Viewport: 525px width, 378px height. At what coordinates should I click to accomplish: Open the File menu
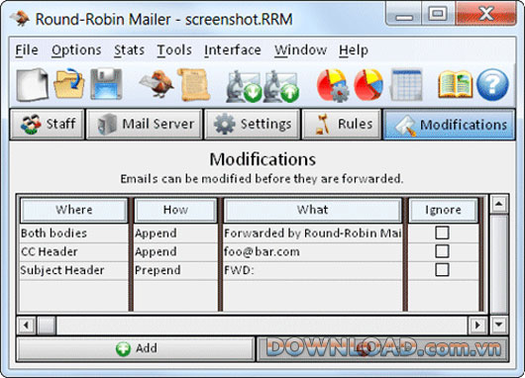coord(27,50)
